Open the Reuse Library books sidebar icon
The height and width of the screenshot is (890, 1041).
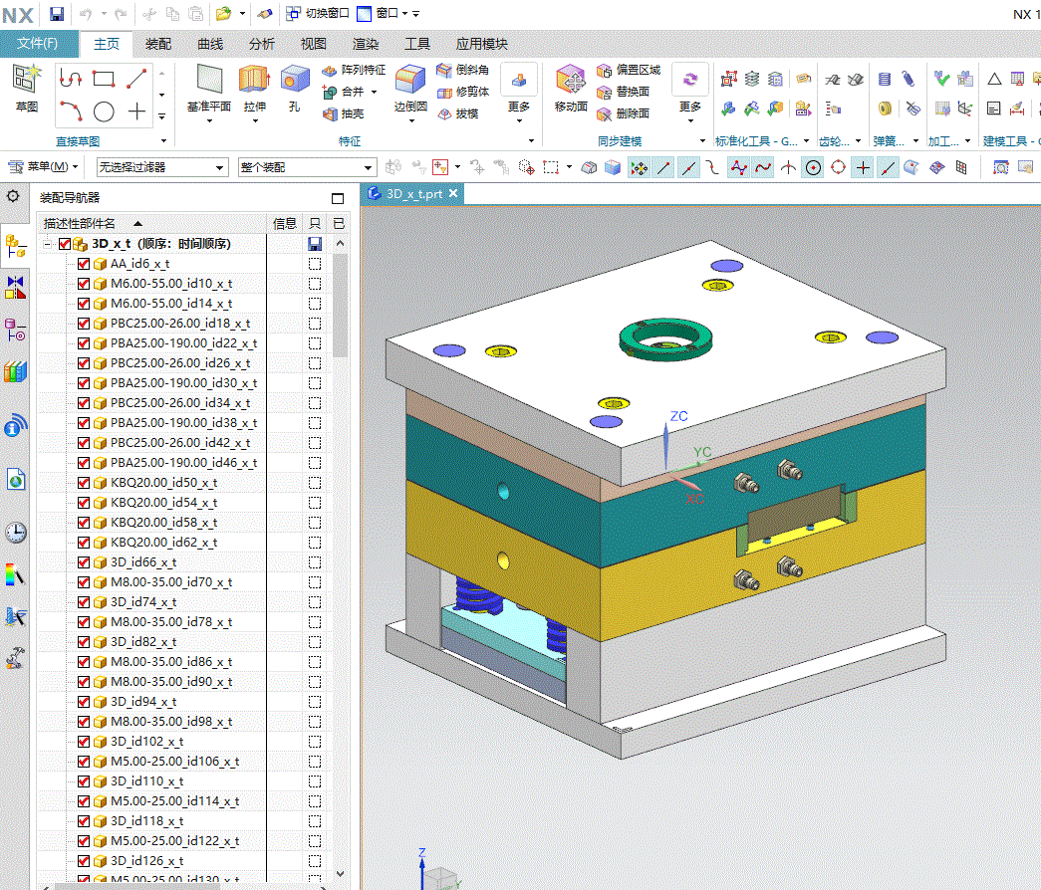(16, 371)
